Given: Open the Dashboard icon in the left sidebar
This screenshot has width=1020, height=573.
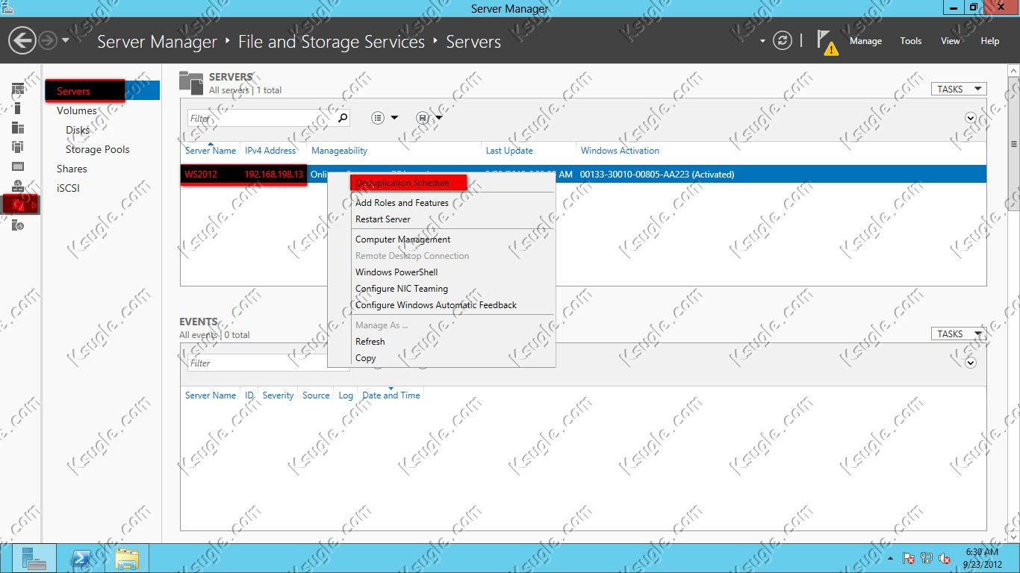Looking at the screenshot, I should pos(18,90).
